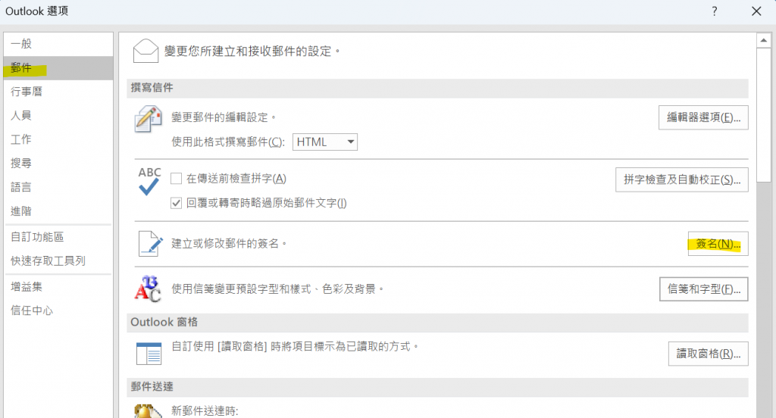The height and width of the screenshot is (418, 776).
Task: Click the 編輯器選項(E)... button
Action: [703, 117]
